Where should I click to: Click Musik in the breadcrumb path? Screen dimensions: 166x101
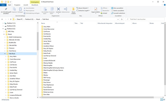point(38,19)
